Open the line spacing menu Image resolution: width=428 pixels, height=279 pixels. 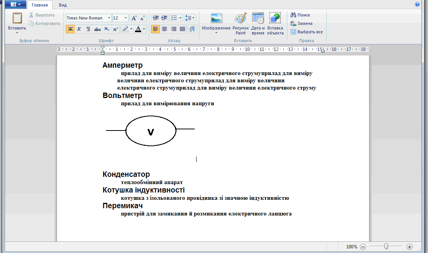click(190, 18)
